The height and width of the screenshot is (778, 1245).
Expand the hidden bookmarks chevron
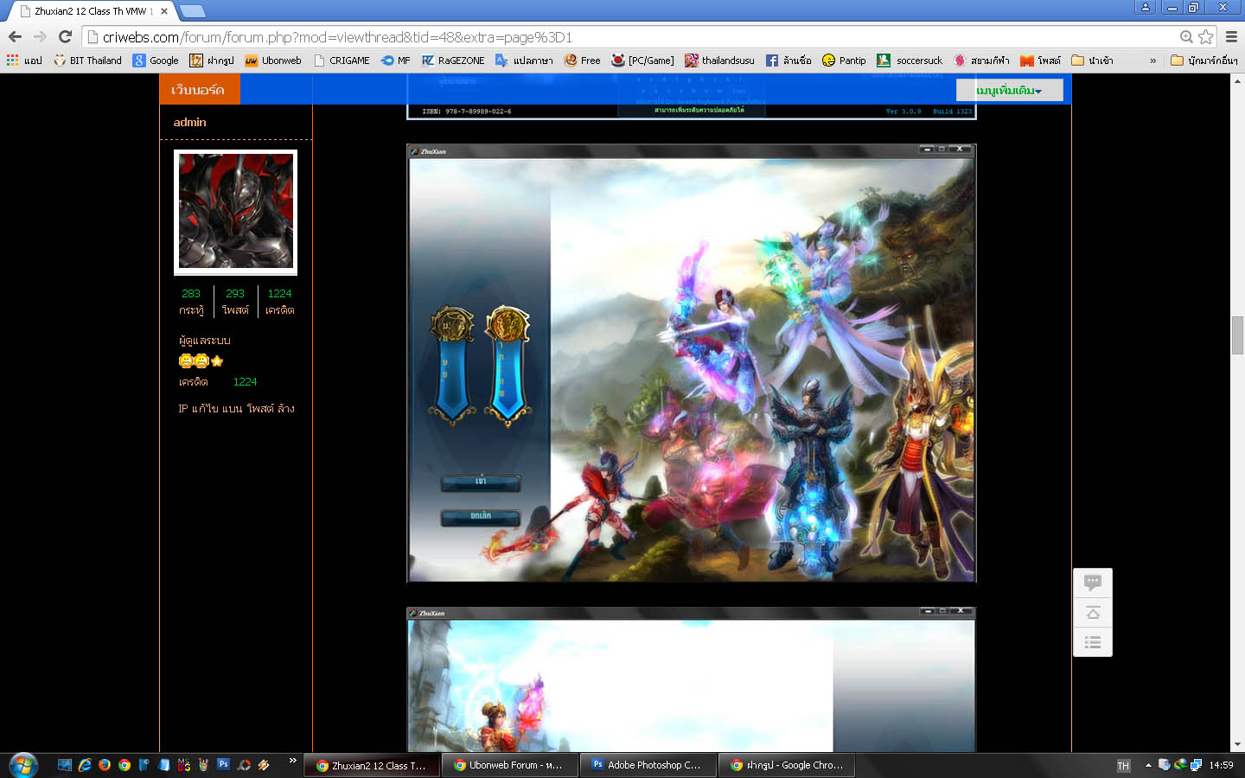pos(1152,61)
